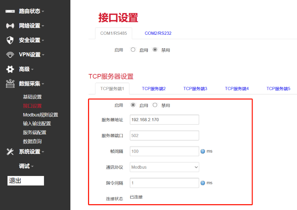Image resolution: width=297 pixels, height=210 pixels.
Task: Expand the 调试 sidebar menu
Action: tap(26, 166)
